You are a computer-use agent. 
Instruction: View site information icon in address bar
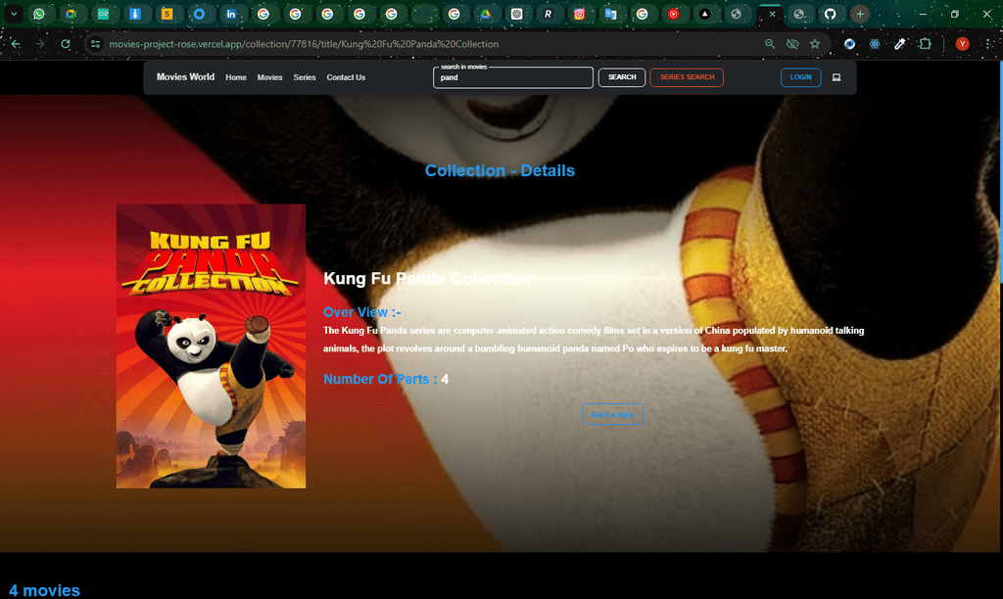coord(95,44)
